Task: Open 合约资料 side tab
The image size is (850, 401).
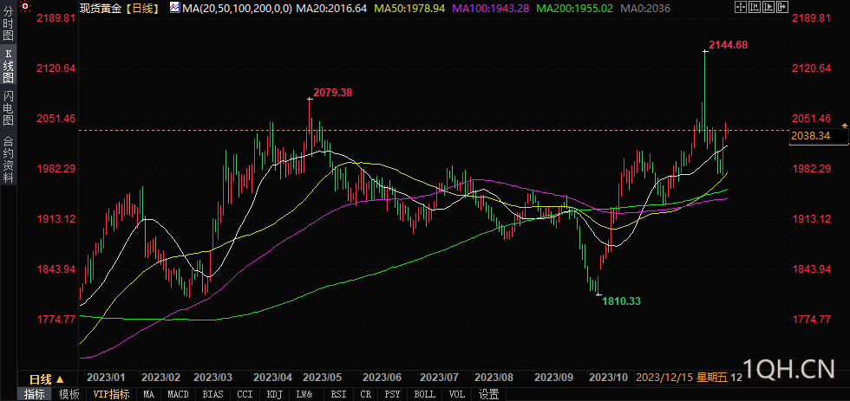Action: (x=9, y=158)
